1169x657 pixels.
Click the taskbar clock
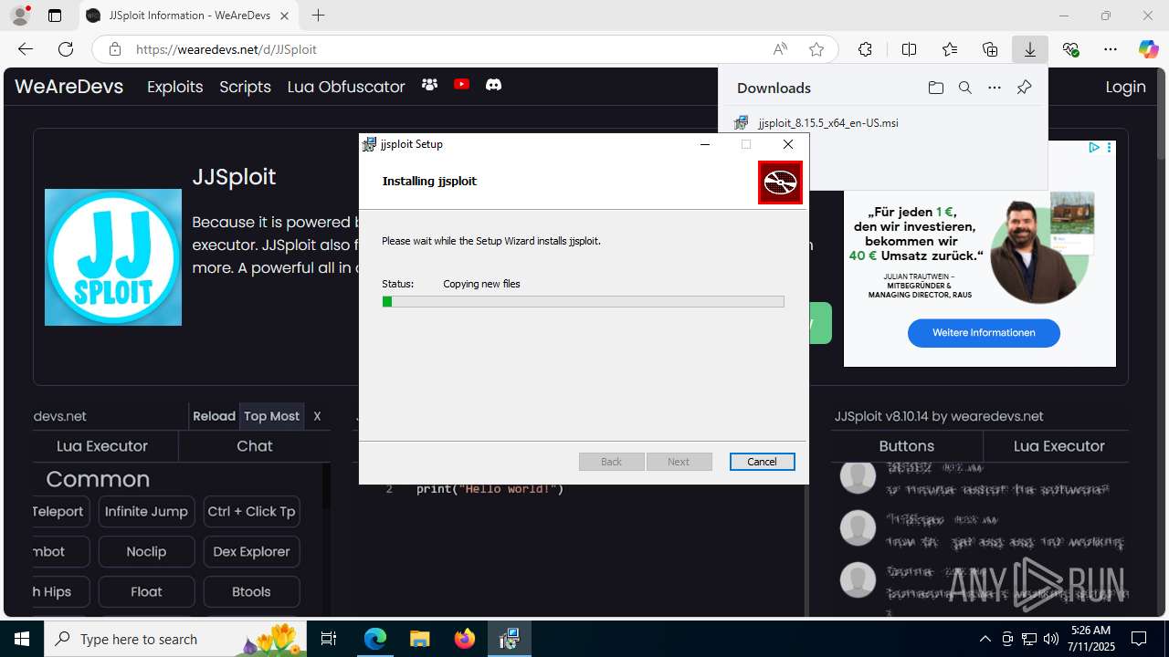point(1090,639)
